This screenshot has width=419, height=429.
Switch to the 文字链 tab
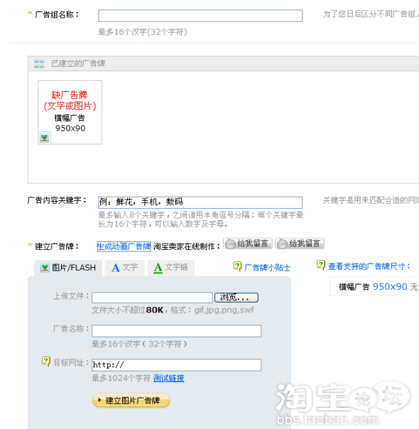click(171, 268)
